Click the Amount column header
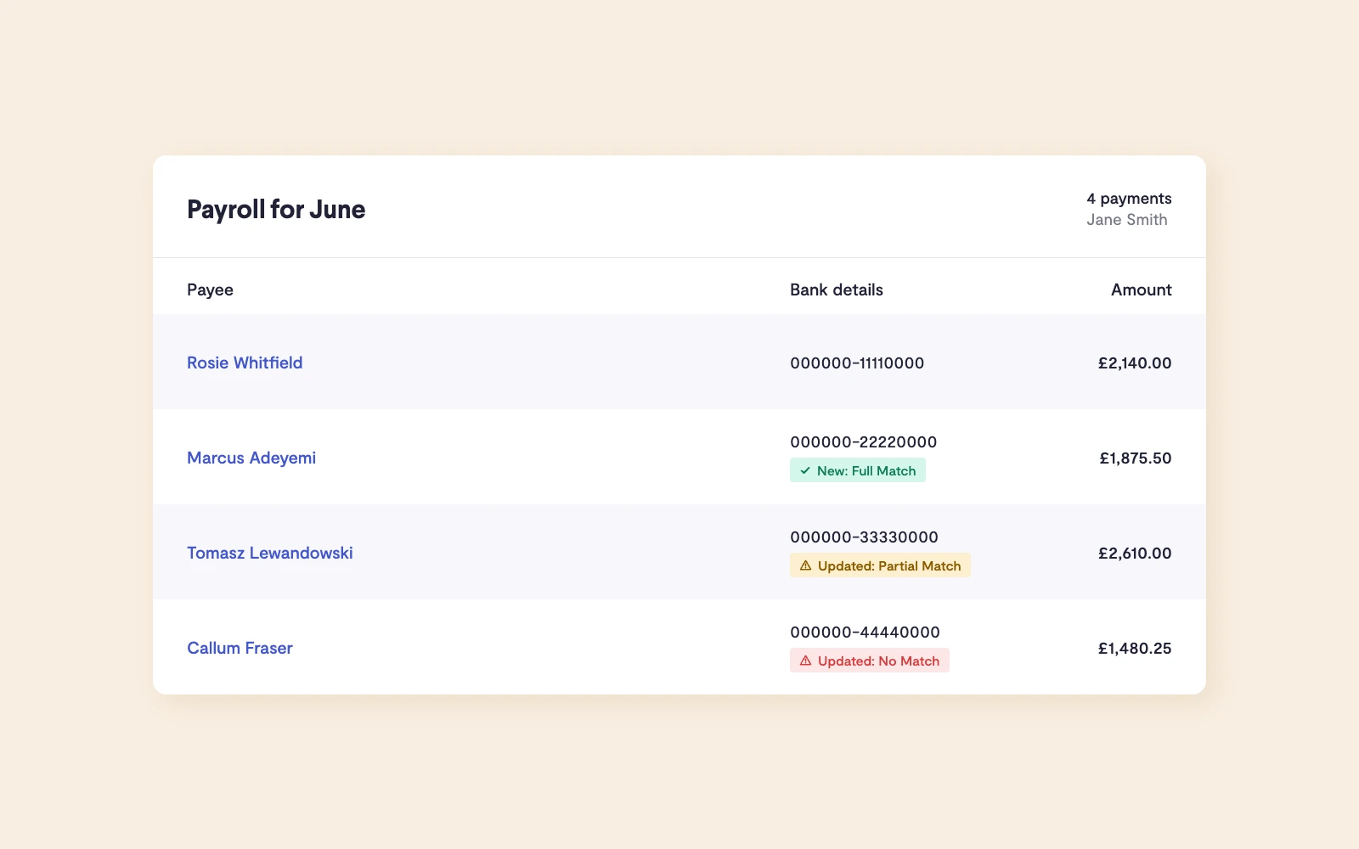The width and height of the screenshot is (1359, 849). pos(1142,290)
